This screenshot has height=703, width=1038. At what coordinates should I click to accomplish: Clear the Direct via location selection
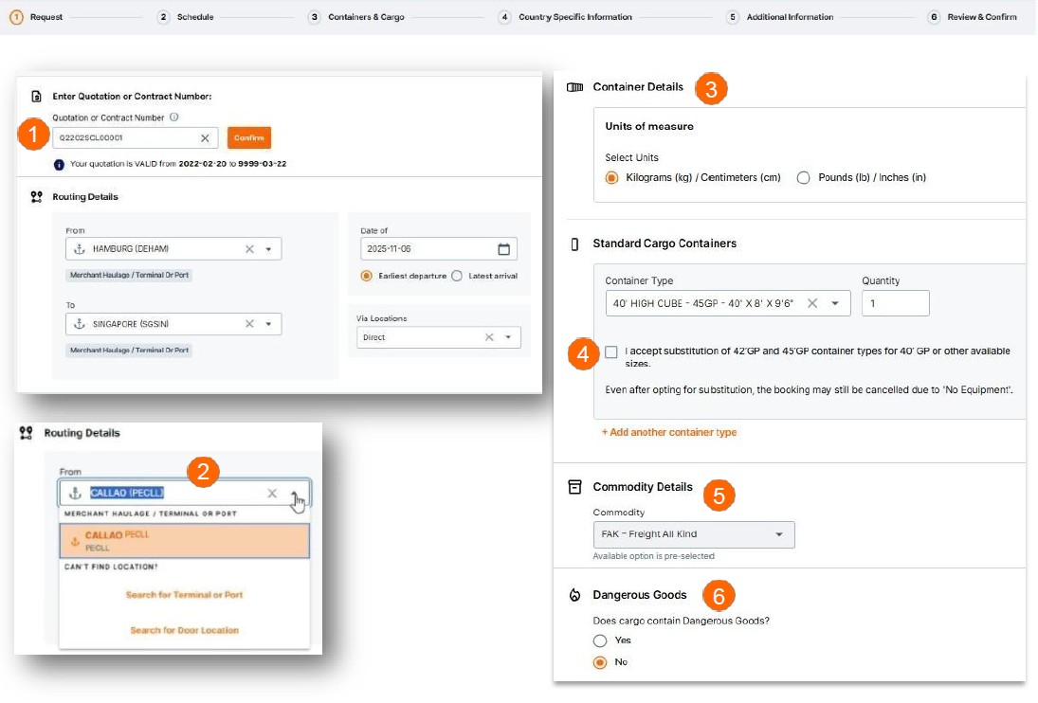point(489,337)
